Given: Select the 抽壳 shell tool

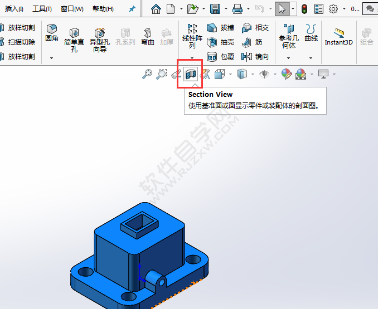Looking at the screenshot, I should [x=221, y=42].
